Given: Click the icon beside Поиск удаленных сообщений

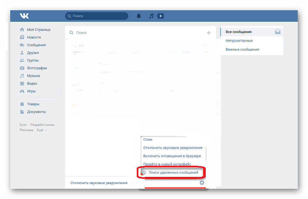Looking at the screenshot, I should [x=143, y=173].
